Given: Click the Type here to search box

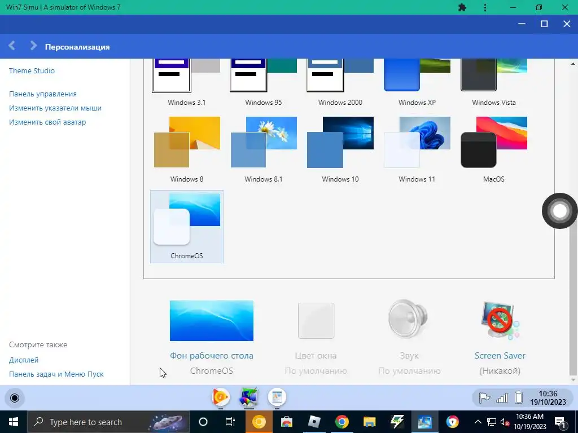Looking at the screenshot, I should pos(108,422).
